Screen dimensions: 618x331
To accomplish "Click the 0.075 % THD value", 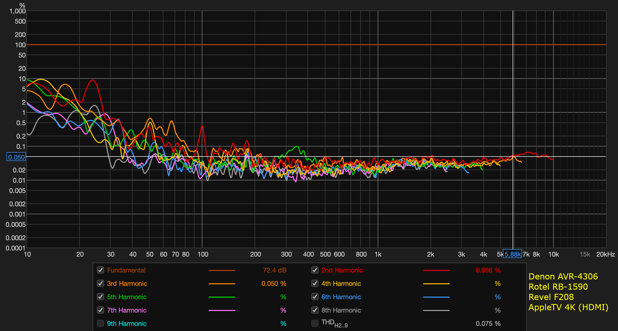I will (488, 324).
